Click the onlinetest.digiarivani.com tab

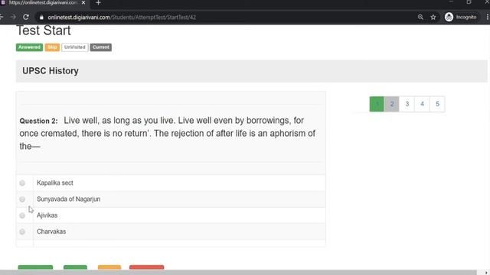point(43,3)
